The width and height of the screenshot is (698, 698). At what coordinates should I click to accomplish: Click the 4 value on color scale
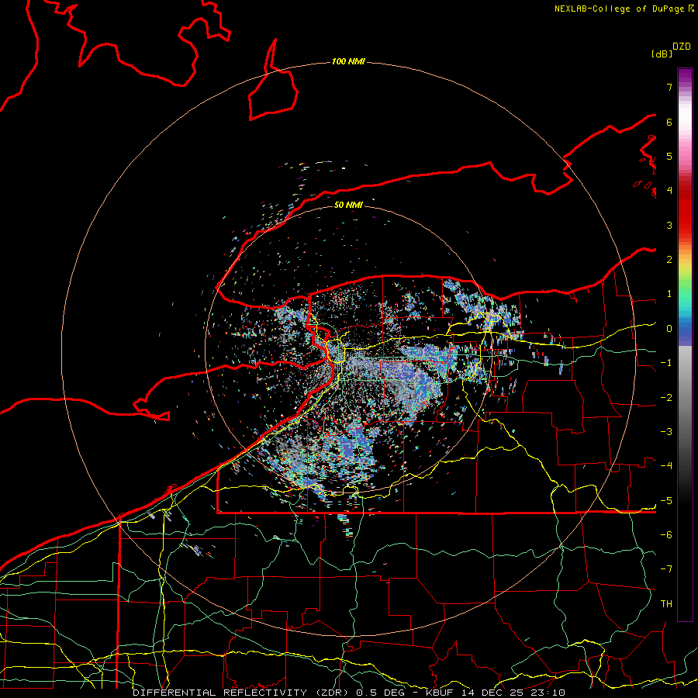tap(669, 191)
